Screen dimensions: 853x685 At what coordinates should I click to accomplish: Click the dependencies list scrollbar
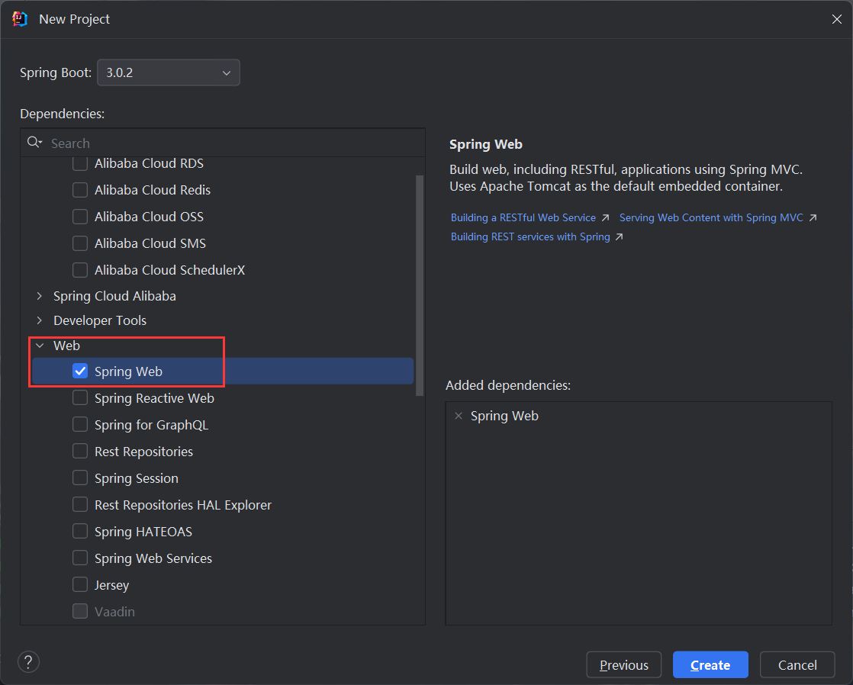click(420, 285)
